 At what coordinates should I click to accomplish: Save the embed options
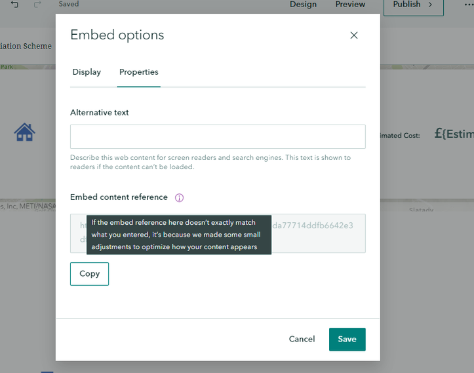(347, 339)
